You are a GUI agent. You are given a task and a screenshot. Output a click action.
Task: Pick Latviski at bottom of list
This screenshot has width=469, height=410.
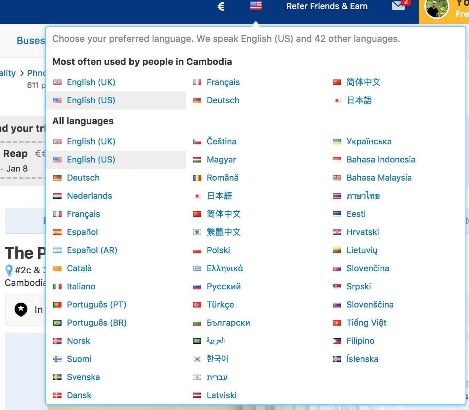coord(222,395)
